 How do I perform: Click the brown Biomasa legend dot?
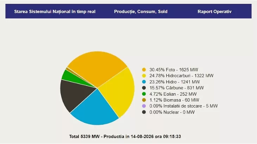[144, 100]
